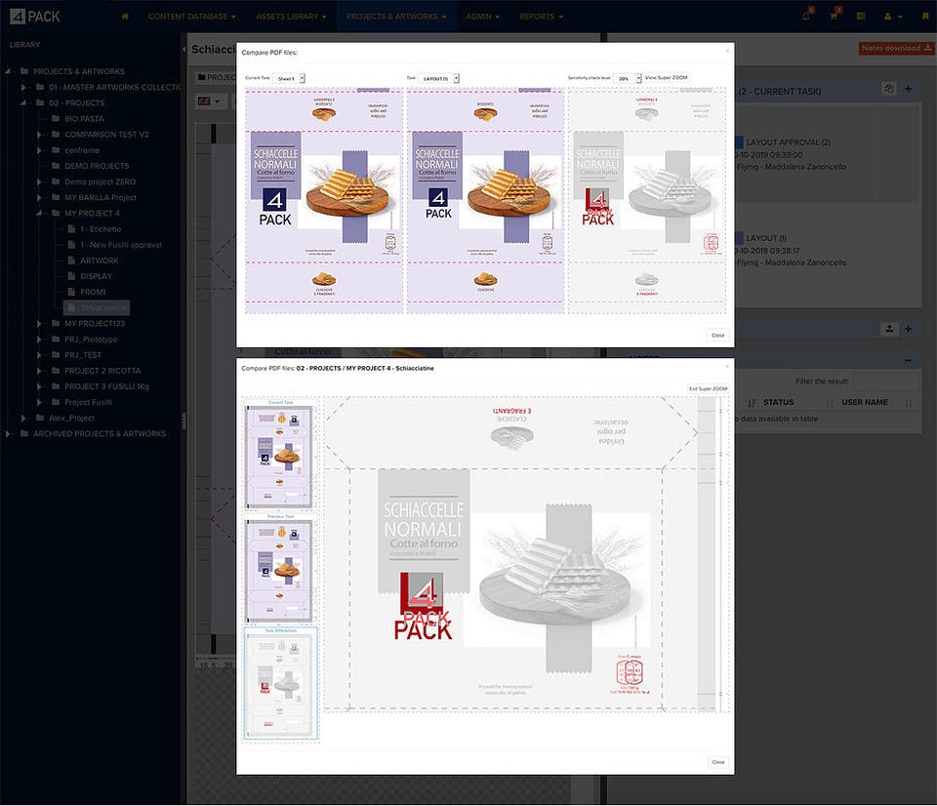Collapse the 02 - PROJECTS folder
937x806 pixels.
click(23, 102)
